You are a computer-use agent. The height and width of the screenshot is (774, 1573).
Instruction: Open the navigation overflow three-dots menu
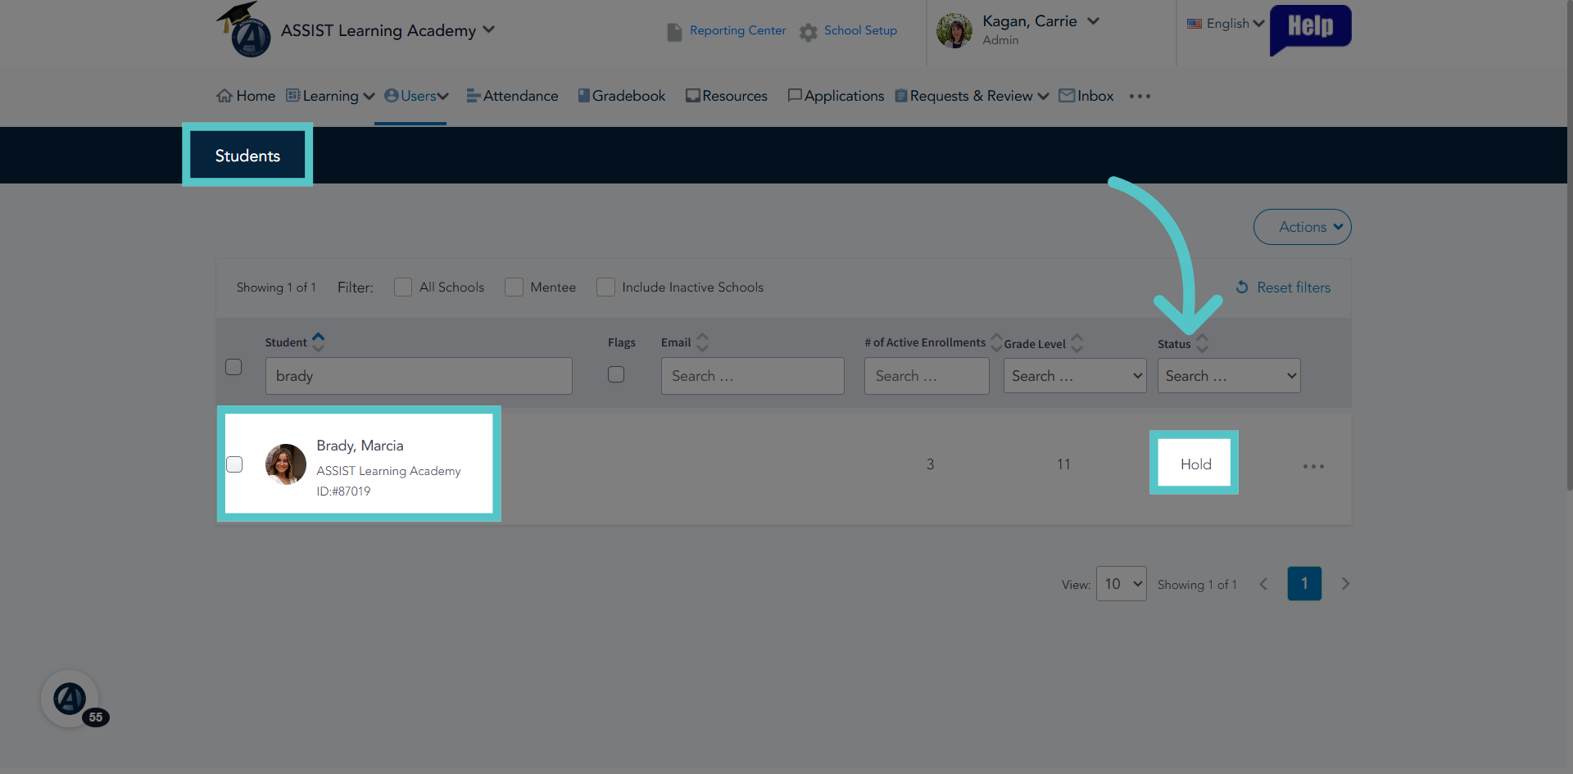1140,97
